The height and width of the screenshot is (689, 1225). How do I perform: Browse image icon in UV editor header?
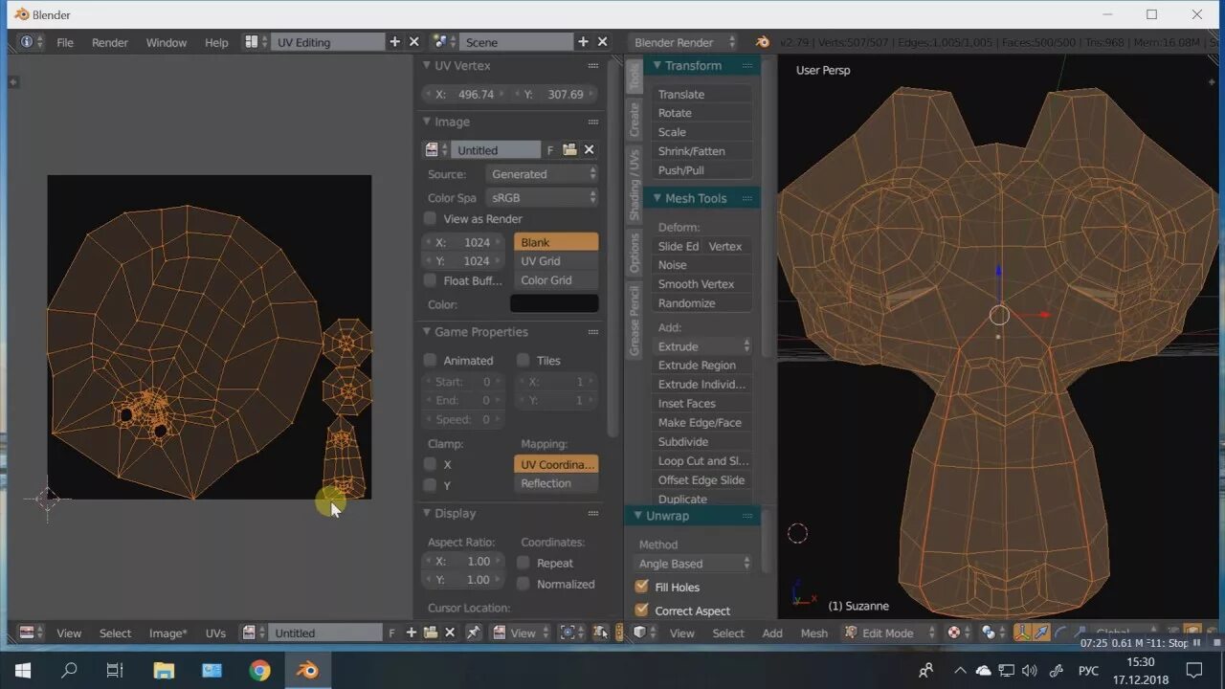coord(253,633)
